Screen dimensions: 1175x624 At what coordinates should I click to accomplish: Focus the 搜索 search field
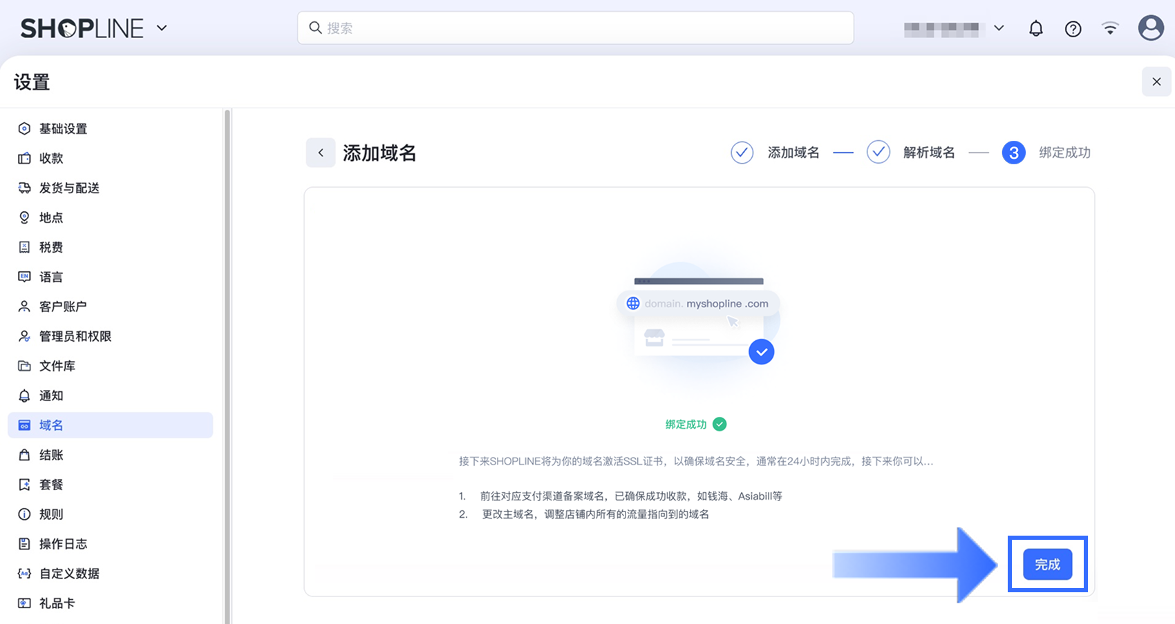[x=575, y=28]
